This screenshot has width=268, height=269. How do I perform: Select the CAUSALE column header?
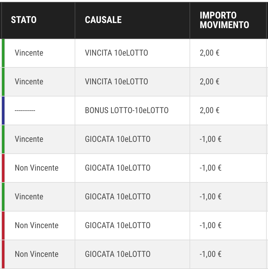coord(103,20)
